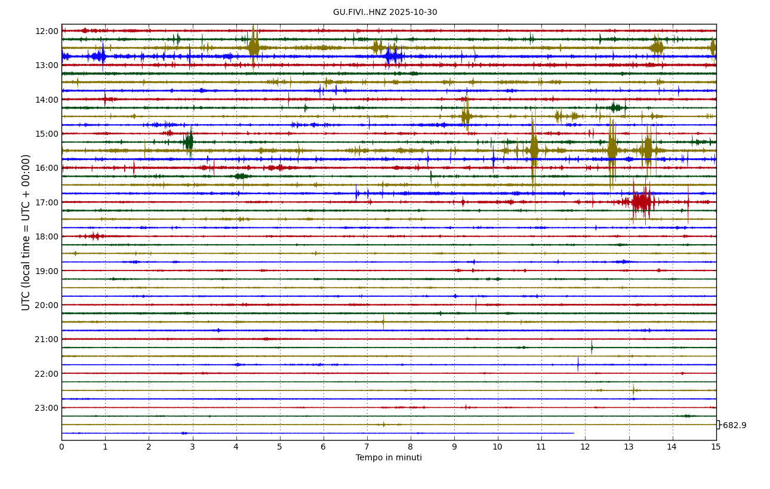Select the 17:00 hour tick label
This screenshot has width=770, height=489.
[x=47, y=202]
